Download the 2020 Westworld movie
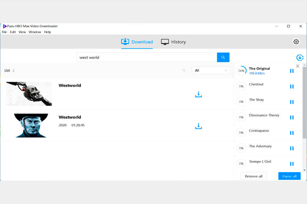The width and height of the screenshot is (307, 204). [198, 126]
